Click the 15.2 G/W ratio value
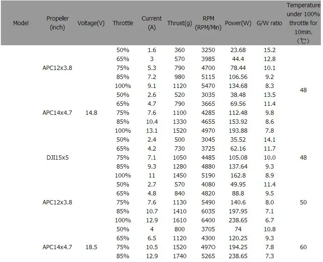This screenshot has height=262, width=323. pos(269,50)
